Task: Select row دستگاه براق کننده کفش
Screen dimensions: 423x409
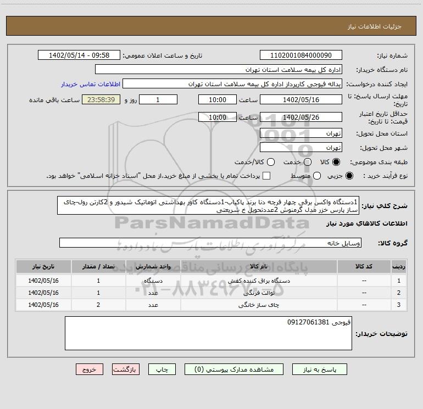Action: pyautogui.click(x=211, y=281)
